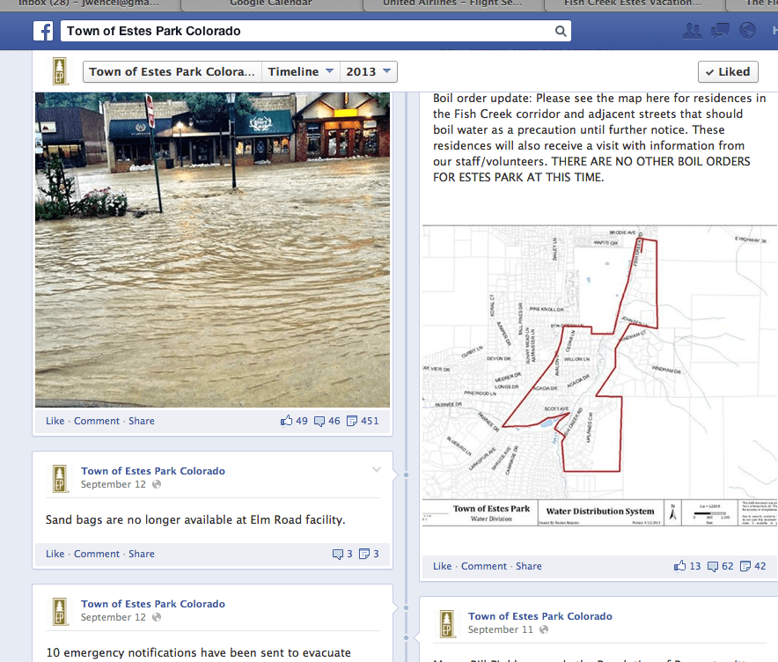
Task: Click Comment under the sand bags post
Action: (97, 554)
